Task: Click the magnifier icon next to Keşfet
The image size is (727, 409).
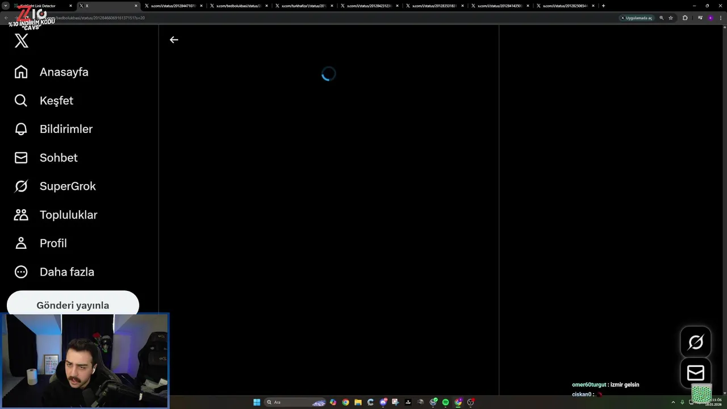Action: pos(21,101)
